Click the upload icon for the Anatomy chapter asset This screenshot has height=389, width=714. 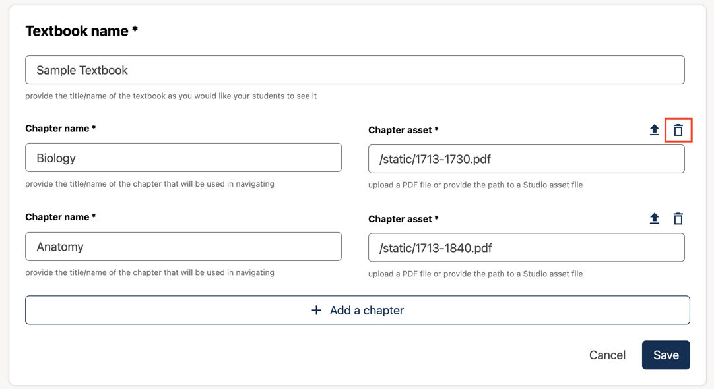click(654, 218)
